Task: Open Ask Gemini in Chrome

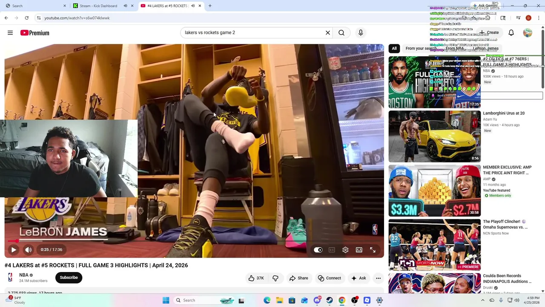Action: (x=485, y=6)
